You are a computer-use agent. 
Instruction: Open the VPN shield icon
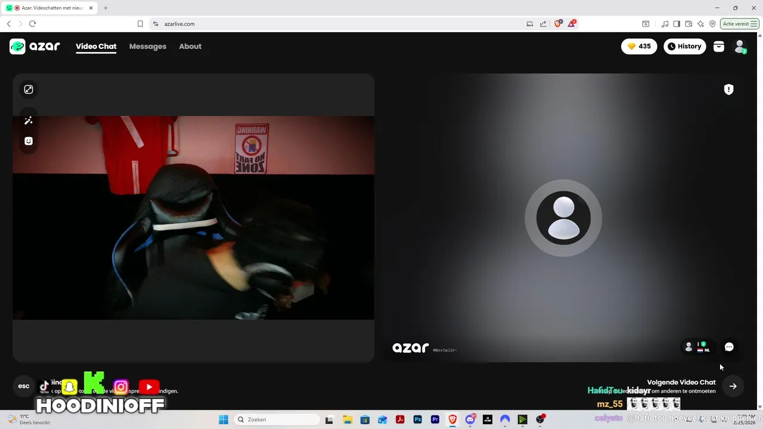click(712, 24)
